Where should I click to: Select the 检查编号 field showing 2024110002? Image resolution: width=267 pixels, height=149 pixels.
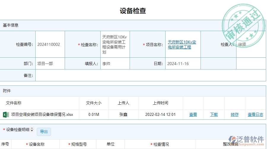pos(50,45)
